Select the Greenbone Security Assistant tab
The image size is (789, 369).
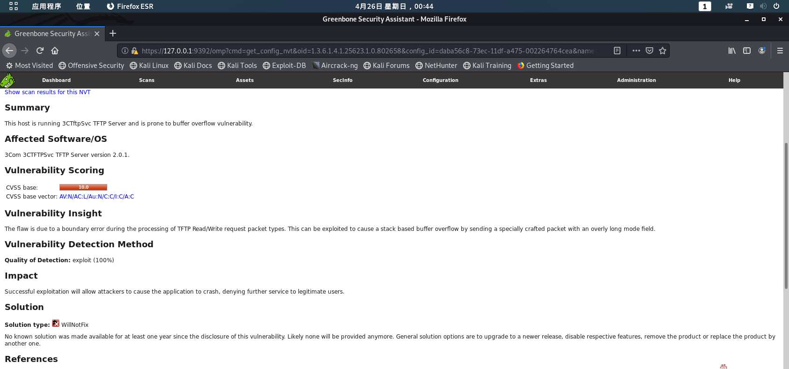[x=52, y=34]
